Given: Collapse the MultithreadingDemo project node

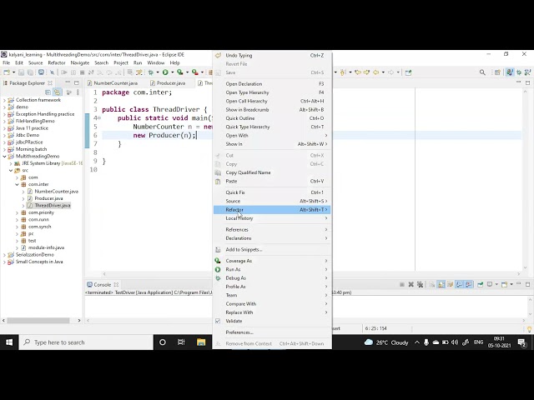Looking at the screenshot, I should [4, 157].
